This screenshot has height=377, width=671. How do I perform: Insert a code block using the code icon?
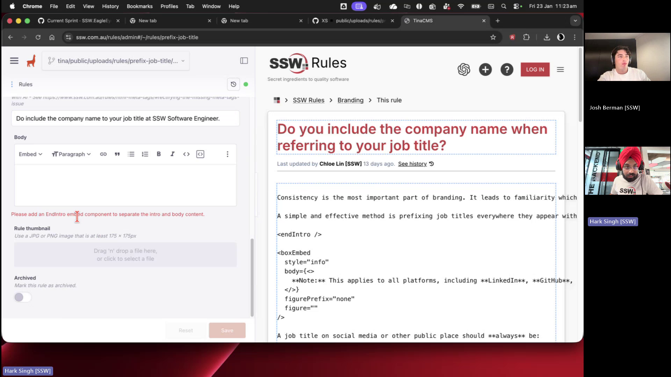coord(186,154)
